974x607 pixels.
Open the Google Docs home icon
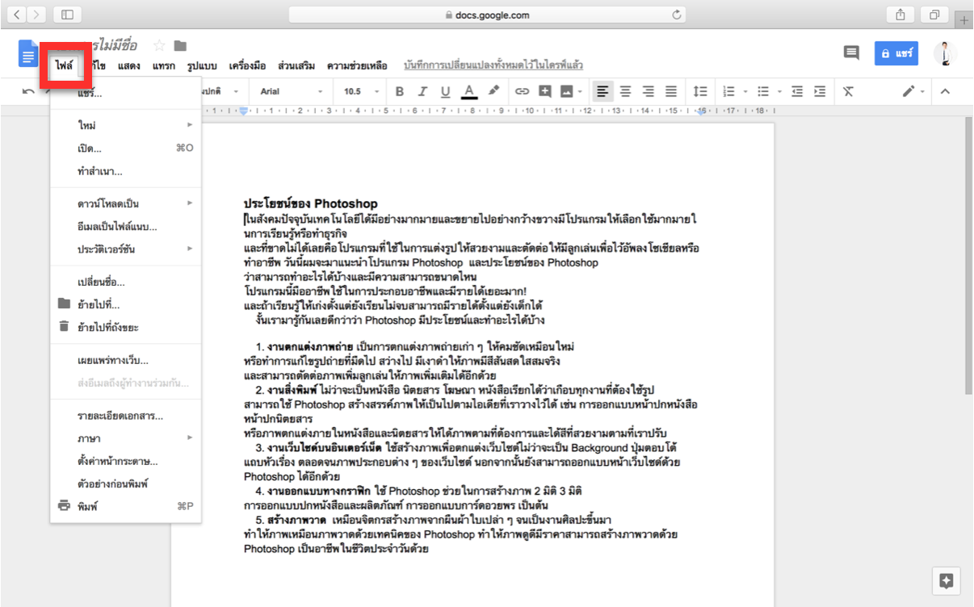click(x=28, y=54)
